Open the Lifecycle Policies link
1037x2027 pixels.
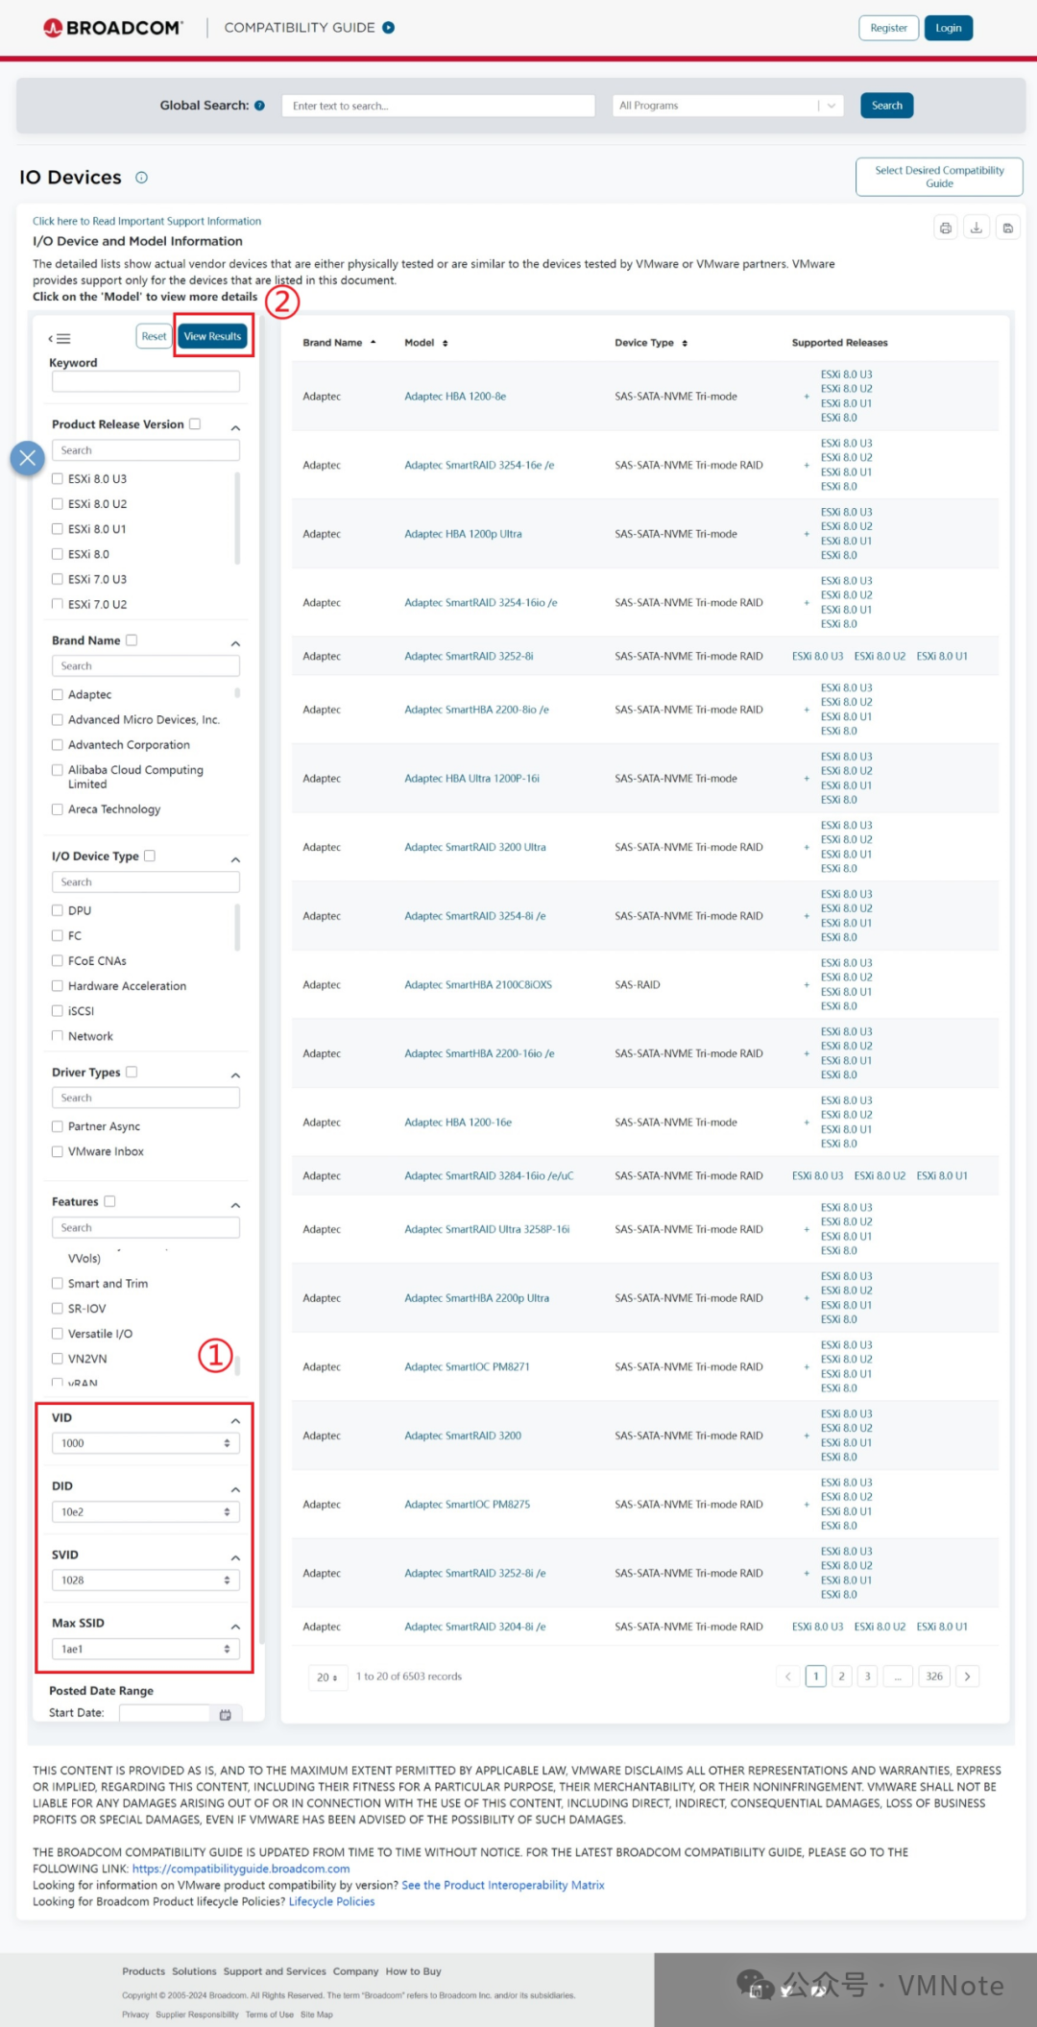coord(331,1901)
